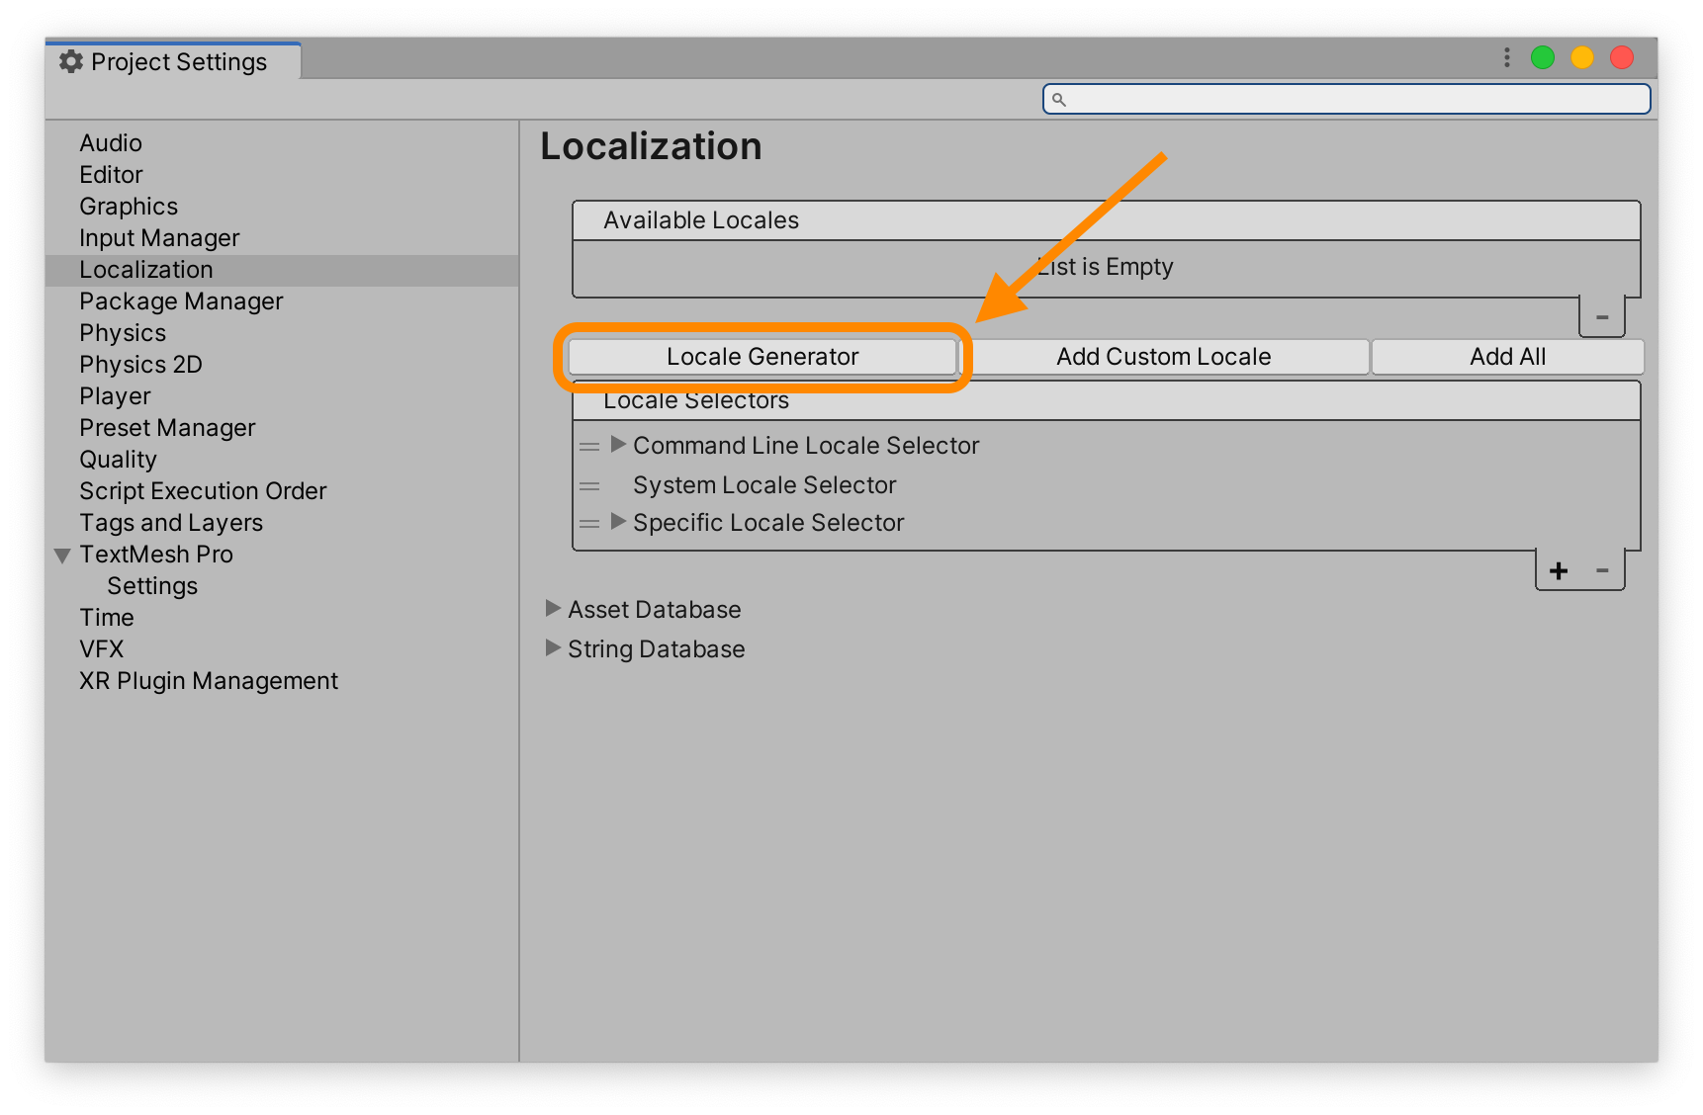Expand the Asset Database section
This screenshot has height=1115, width=1703.
(553, 609)
